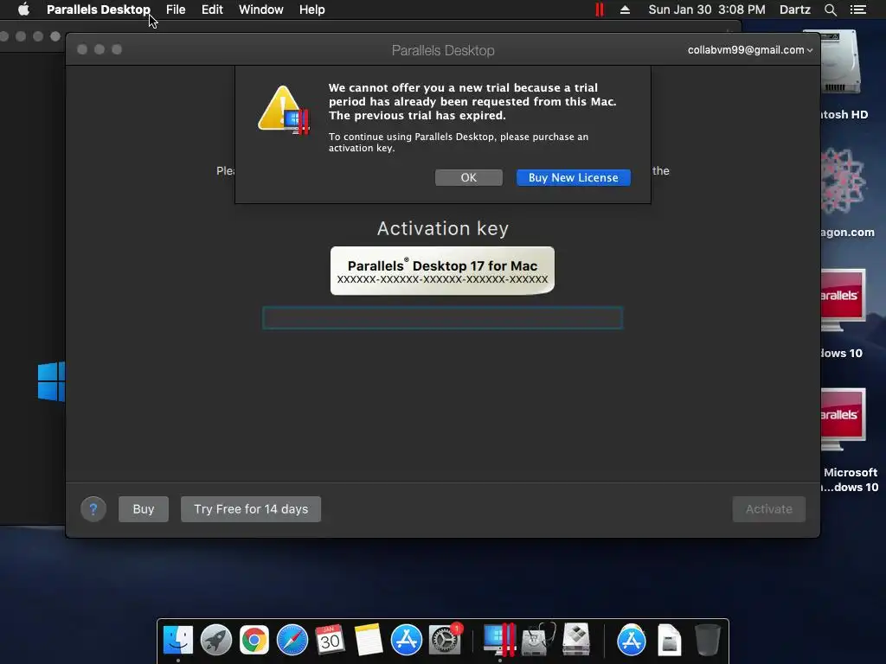Click the Parallels Desktop 17 key card image
This screenshot has width=886, height=664.
pos(442,271)
